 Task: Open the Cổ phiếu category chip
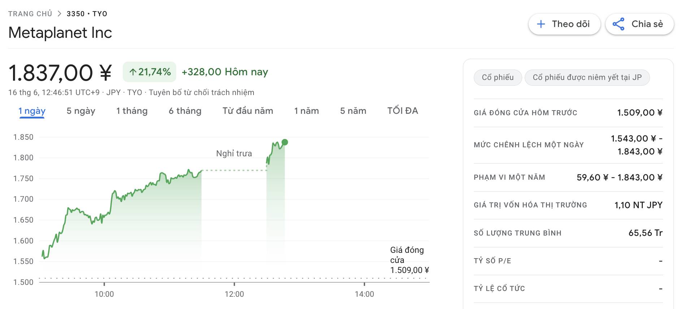[x=498, y=77]
